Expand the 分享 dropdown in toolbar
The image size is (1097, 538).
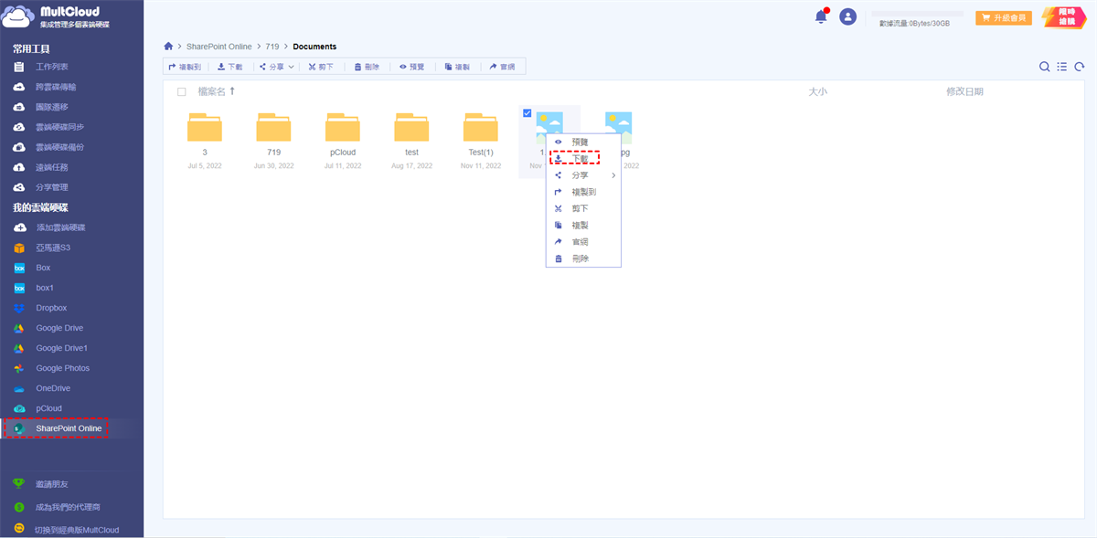[x=275, y=67]
